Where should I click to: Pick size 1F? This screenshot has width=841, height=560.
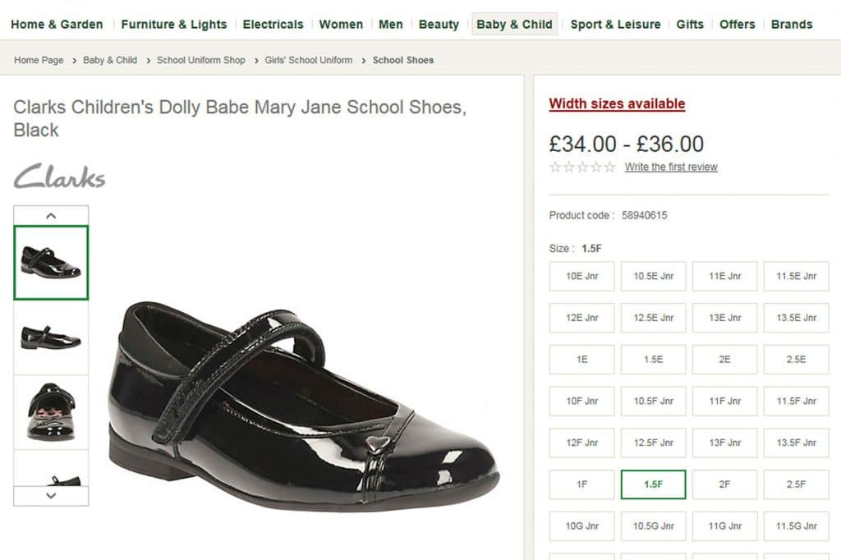(581, 484)
